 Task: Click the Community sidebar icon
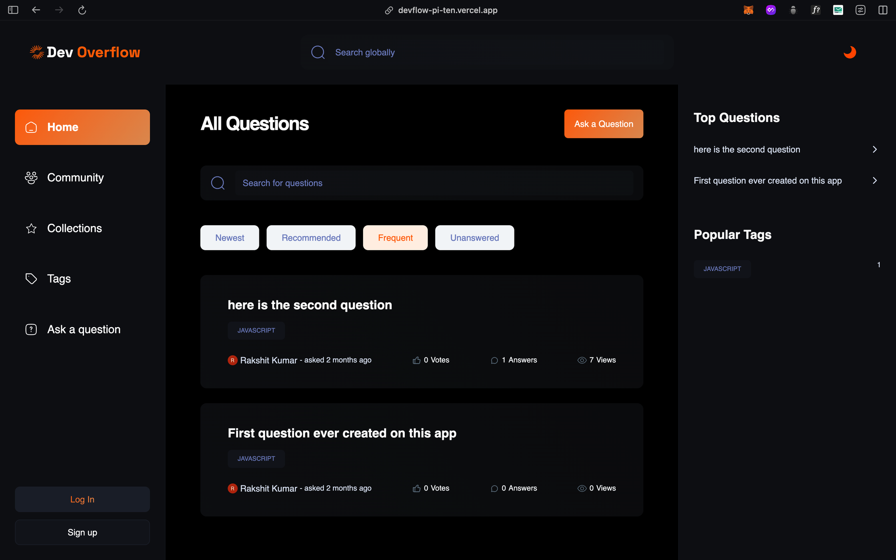click(31, 178)
